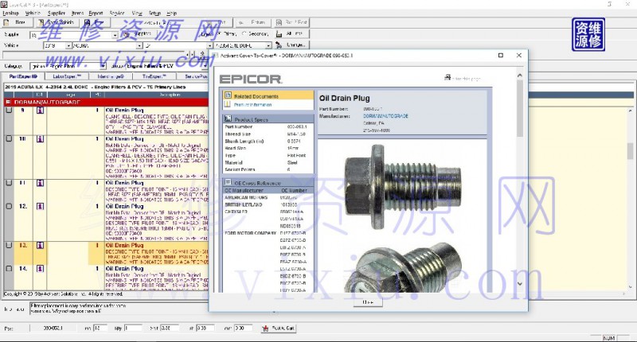The image size is (637, 342).
Task: Click the main window vertical scrollbar thumb
Action: pos(630,151)
